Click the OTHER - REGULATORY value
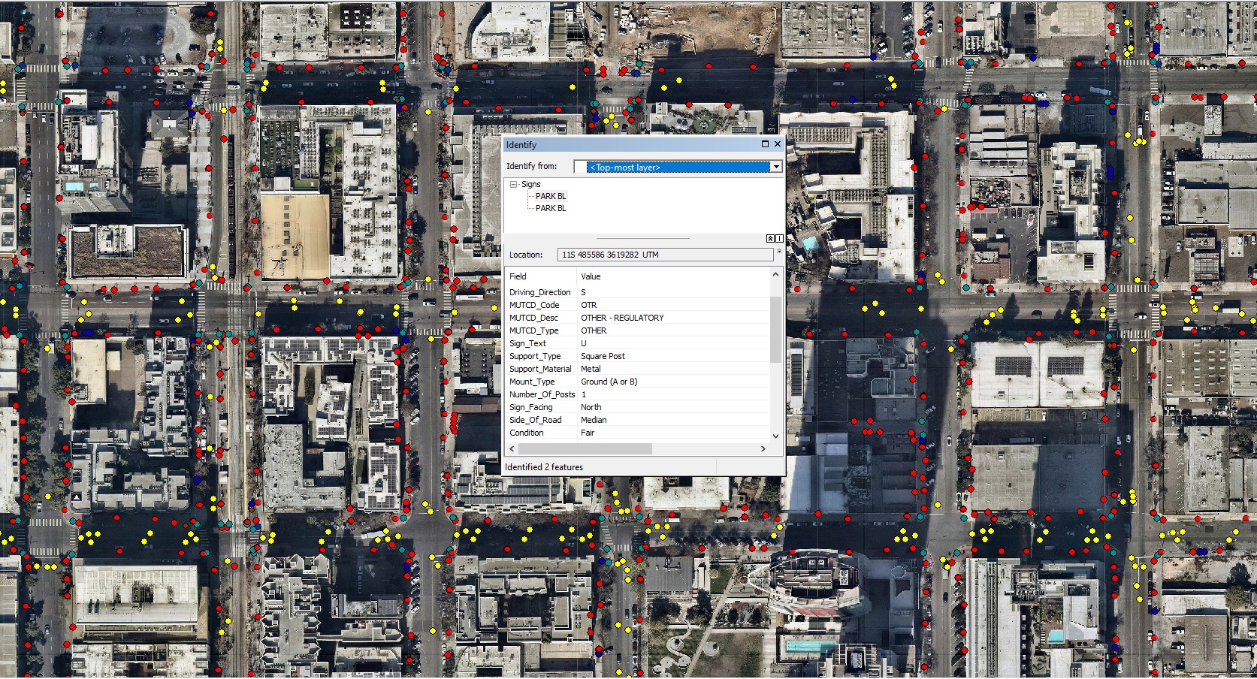Screen dimensions: 1257x679 (x=622, y=318)
